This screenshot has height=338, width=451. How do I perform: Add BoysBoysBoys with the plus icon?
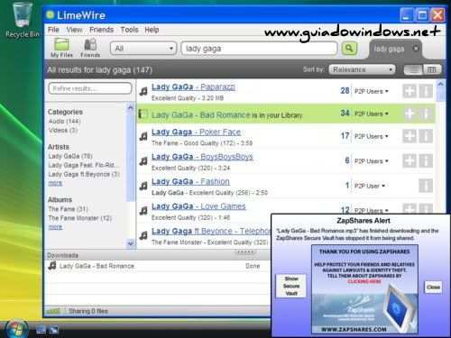410,160
